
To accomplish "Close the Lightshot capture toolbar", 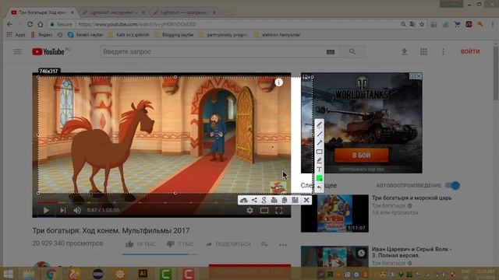I will (x=306, y=200).
